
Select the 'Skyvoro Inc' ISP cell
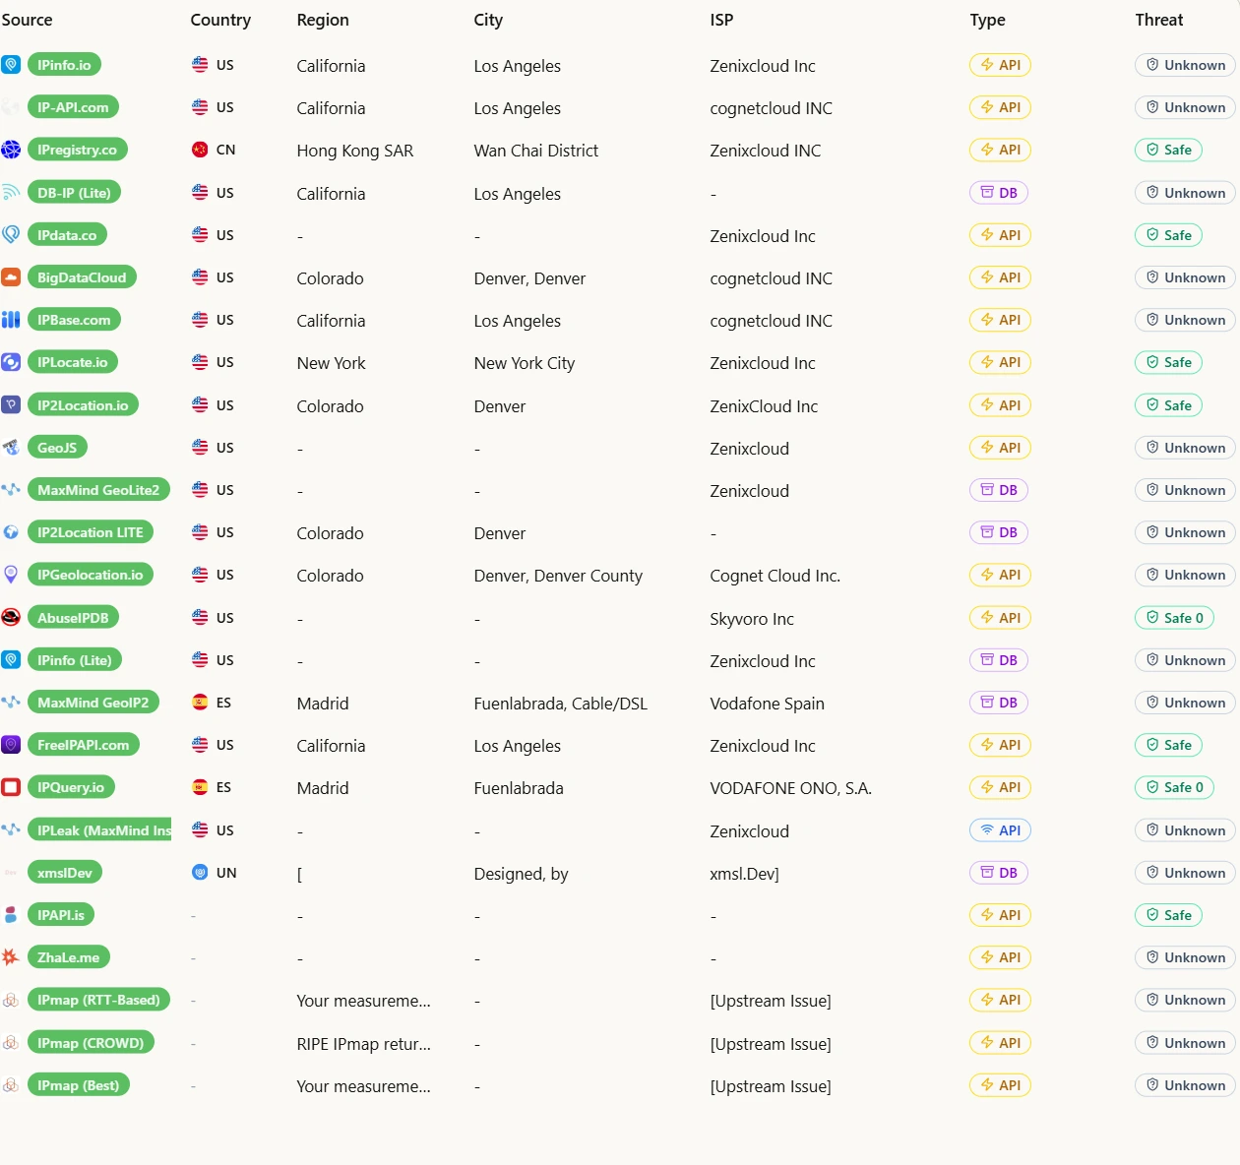[752, 619]
